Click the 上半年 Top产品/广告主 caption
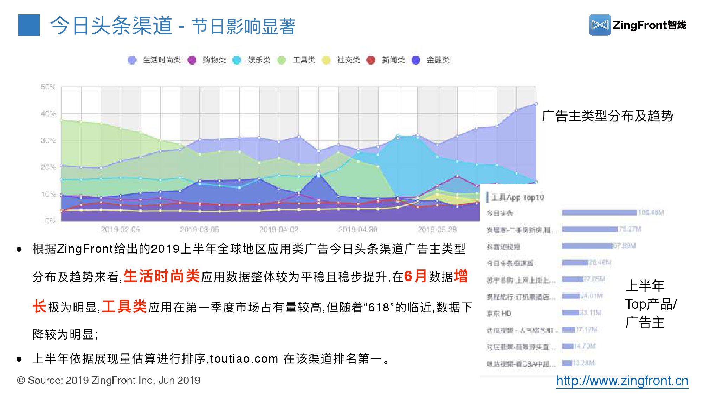Screen dimensions: 703x395 click(x=651, y=304)
